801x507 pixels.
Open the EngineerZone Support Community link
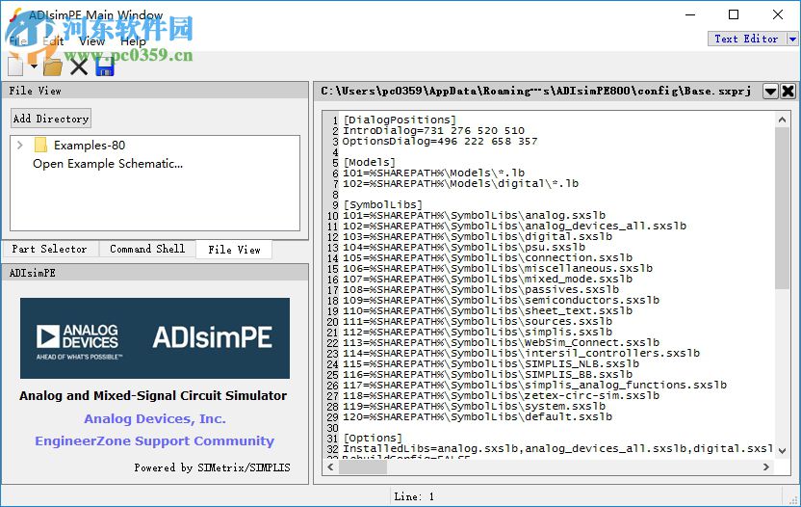(155, 441)
